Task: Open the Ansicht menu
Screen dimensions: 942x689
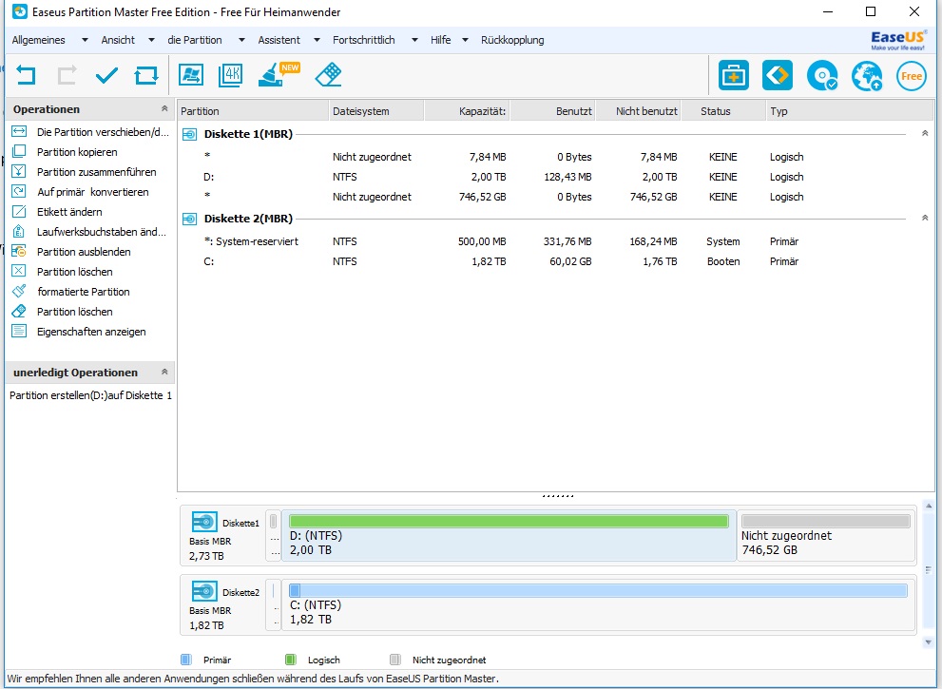Action: click(x=118, y=40)
